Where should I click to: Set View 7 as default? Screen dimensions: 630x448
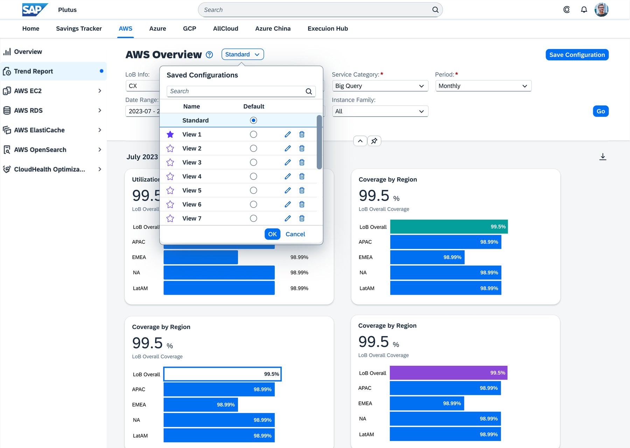(x=253, y=218)
